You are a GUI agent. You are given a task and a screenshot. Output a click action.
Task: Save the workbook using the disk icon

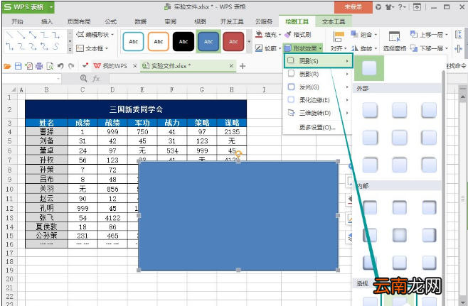(18, 66)
